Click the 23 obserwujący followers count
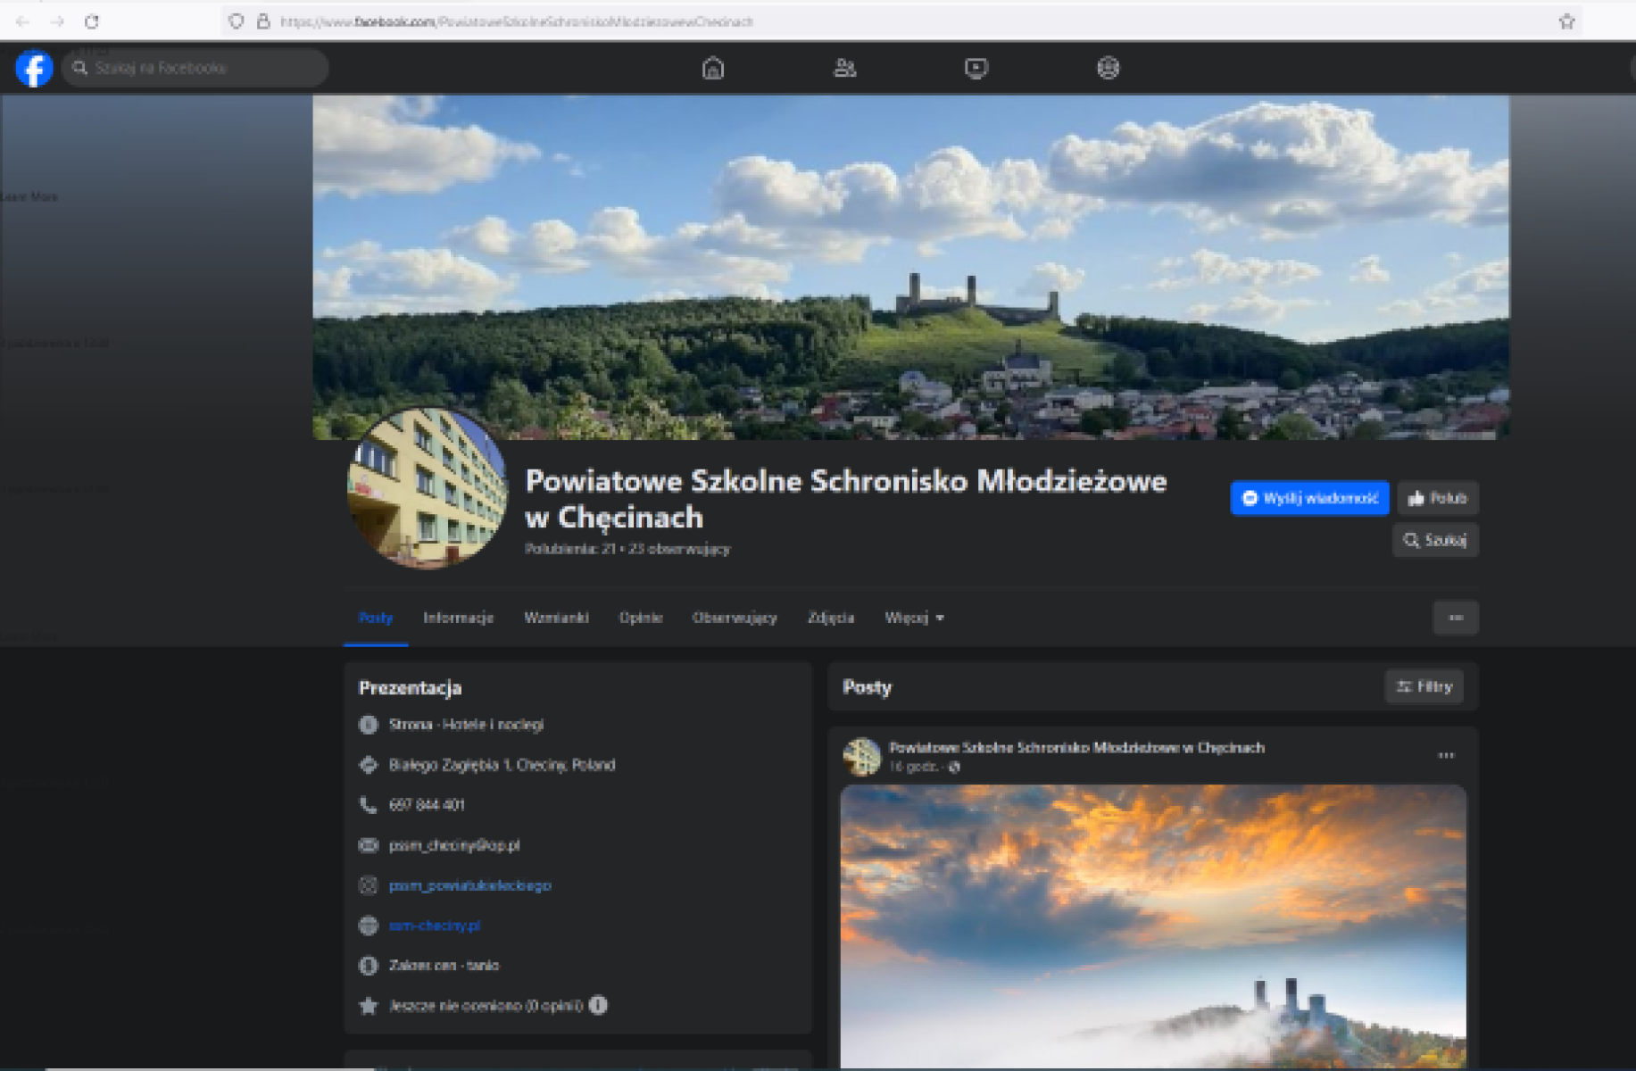 tap(679, 549)
